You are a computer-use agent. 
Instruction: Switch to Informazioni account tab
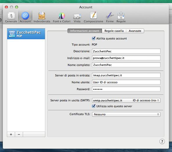[85, 31]
